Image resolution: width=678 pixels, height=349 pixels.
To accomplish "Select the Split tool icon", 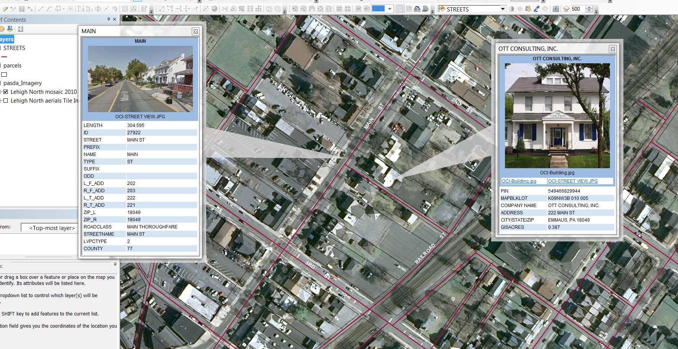I will tap(106, 9).
